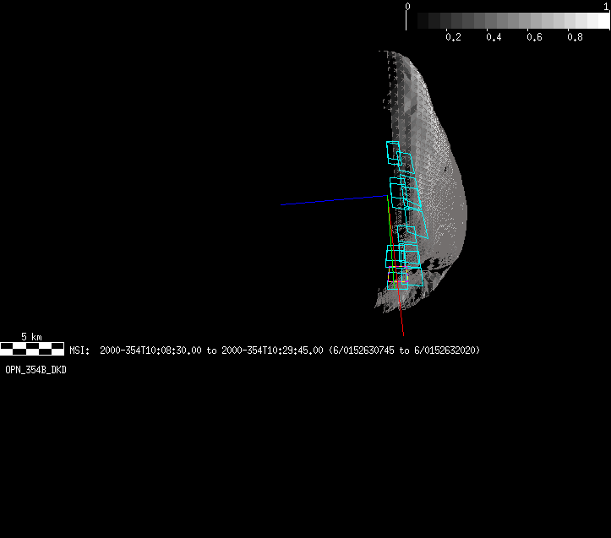The height and width of the screenshot is (538, 611).
Task: Click the grayscale color bar legend
Action: coord(507,20)
